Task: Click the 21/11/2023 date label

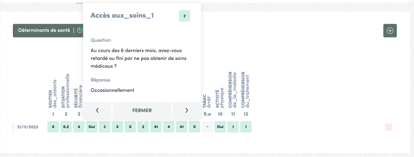Action: click(x=27, y=127)
